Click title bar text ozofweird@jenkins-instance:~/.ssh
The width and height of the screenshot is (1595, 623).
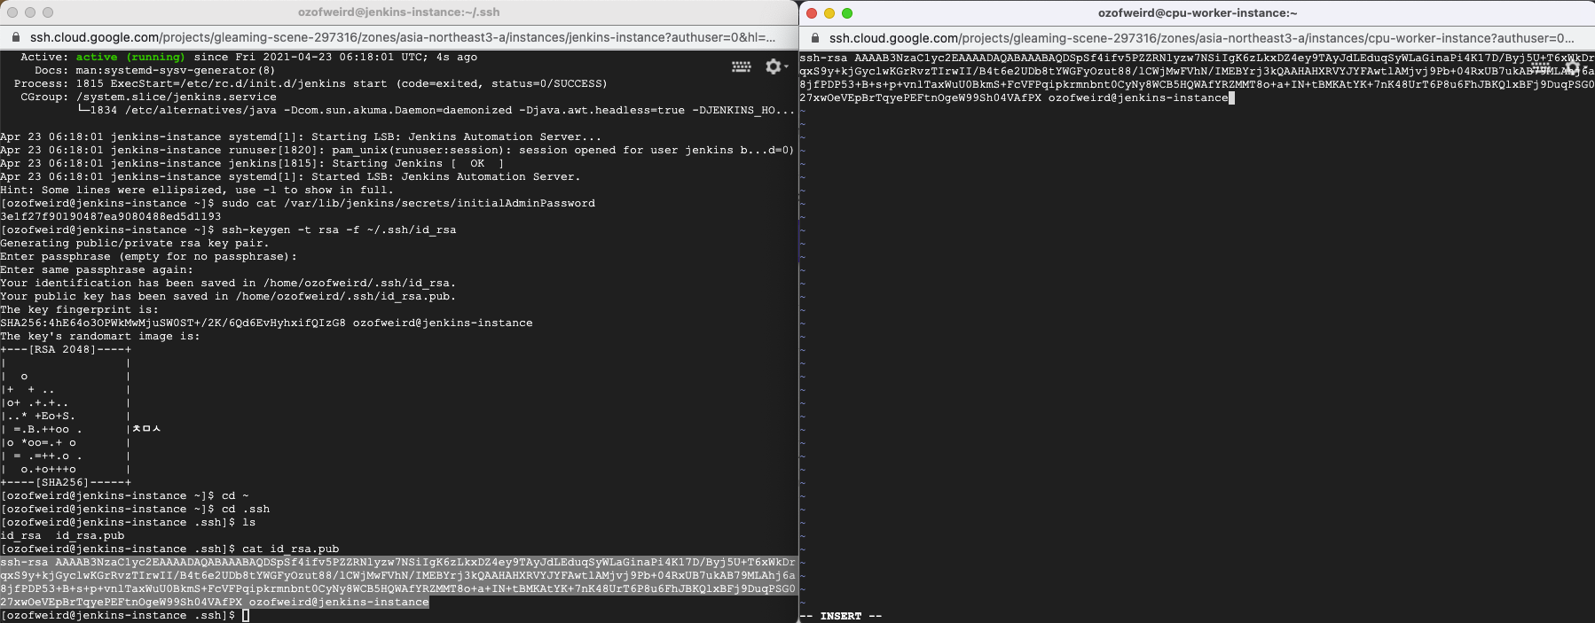(x=398, y=12)
